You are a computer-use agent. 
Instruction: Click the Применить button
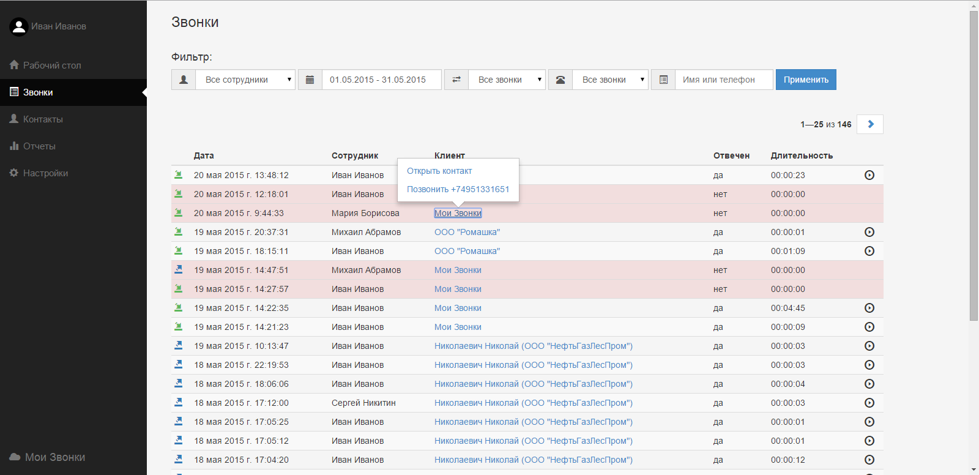[x=806, y=80]
